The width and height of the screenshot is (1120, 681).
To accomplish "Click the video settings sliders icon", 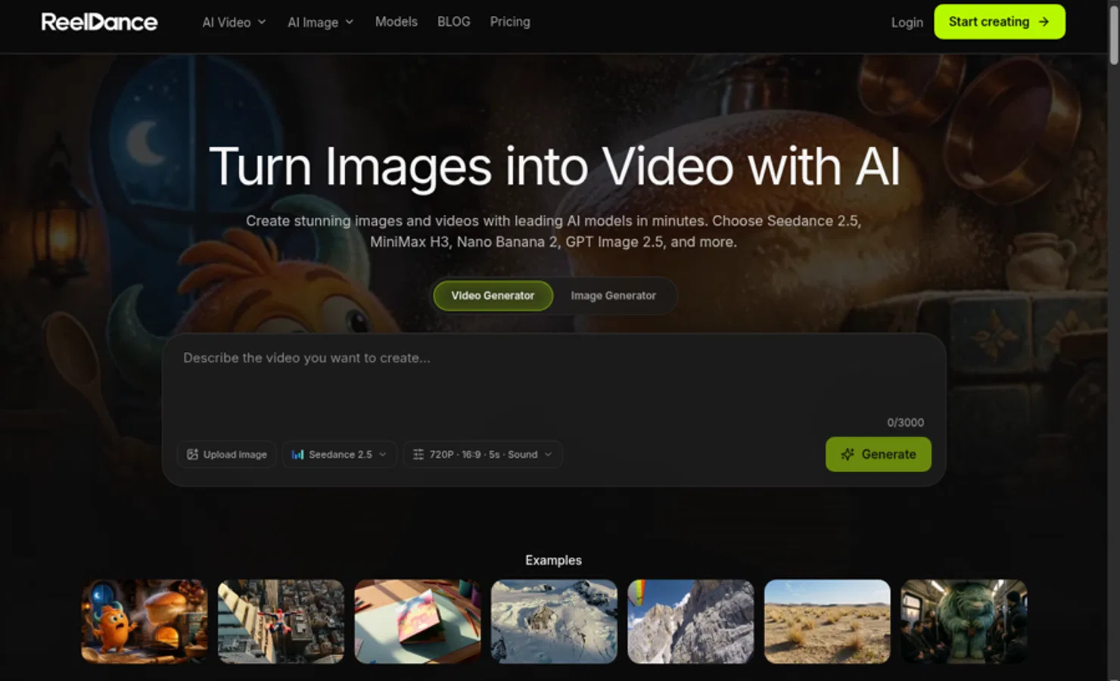I will pyautogui.click(x=418, y=455).
